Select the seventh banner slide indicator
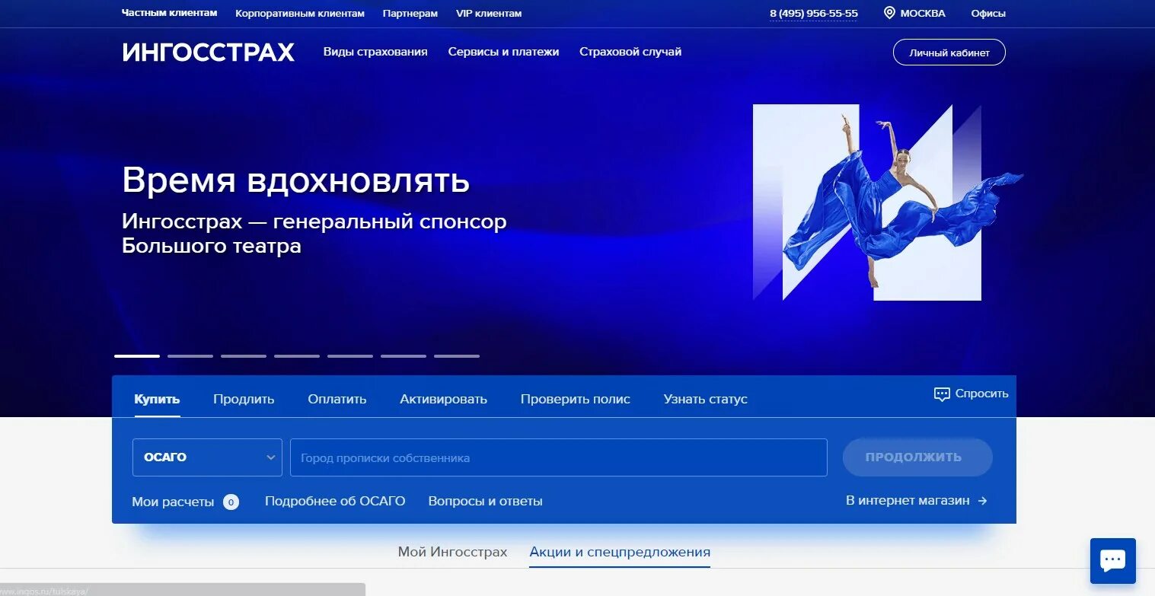The image size is (1155, 596). tap(457, 355)
